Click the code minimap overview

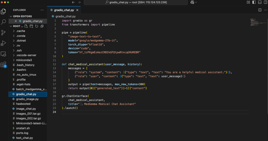258,22
